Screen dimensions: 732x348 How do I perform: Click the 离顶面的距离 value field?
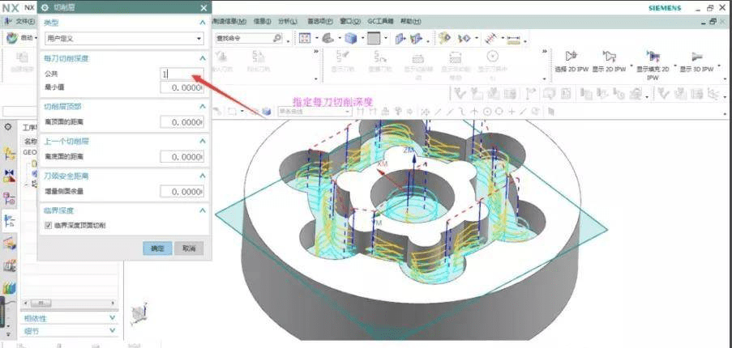pos(182,122)
